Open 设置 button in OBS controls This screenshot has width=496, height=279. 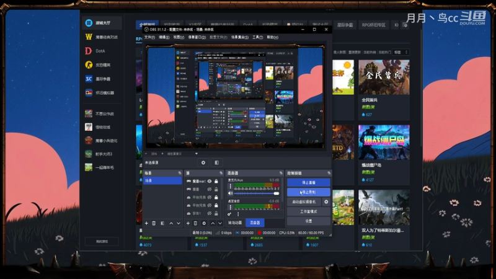(309, 221)
